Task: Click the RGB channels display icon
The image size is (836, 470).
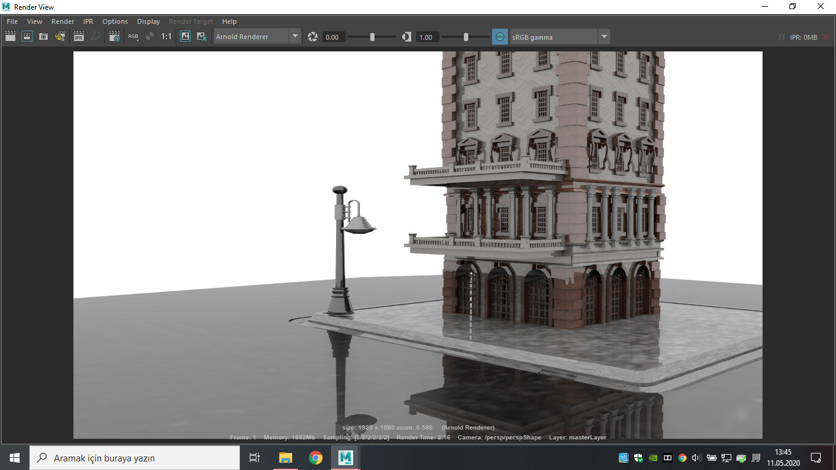Action: click(x=133, y=37)
